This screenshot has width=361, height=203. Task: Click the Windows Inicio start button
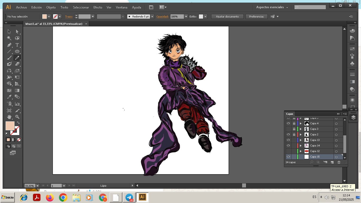coord(7,197)
